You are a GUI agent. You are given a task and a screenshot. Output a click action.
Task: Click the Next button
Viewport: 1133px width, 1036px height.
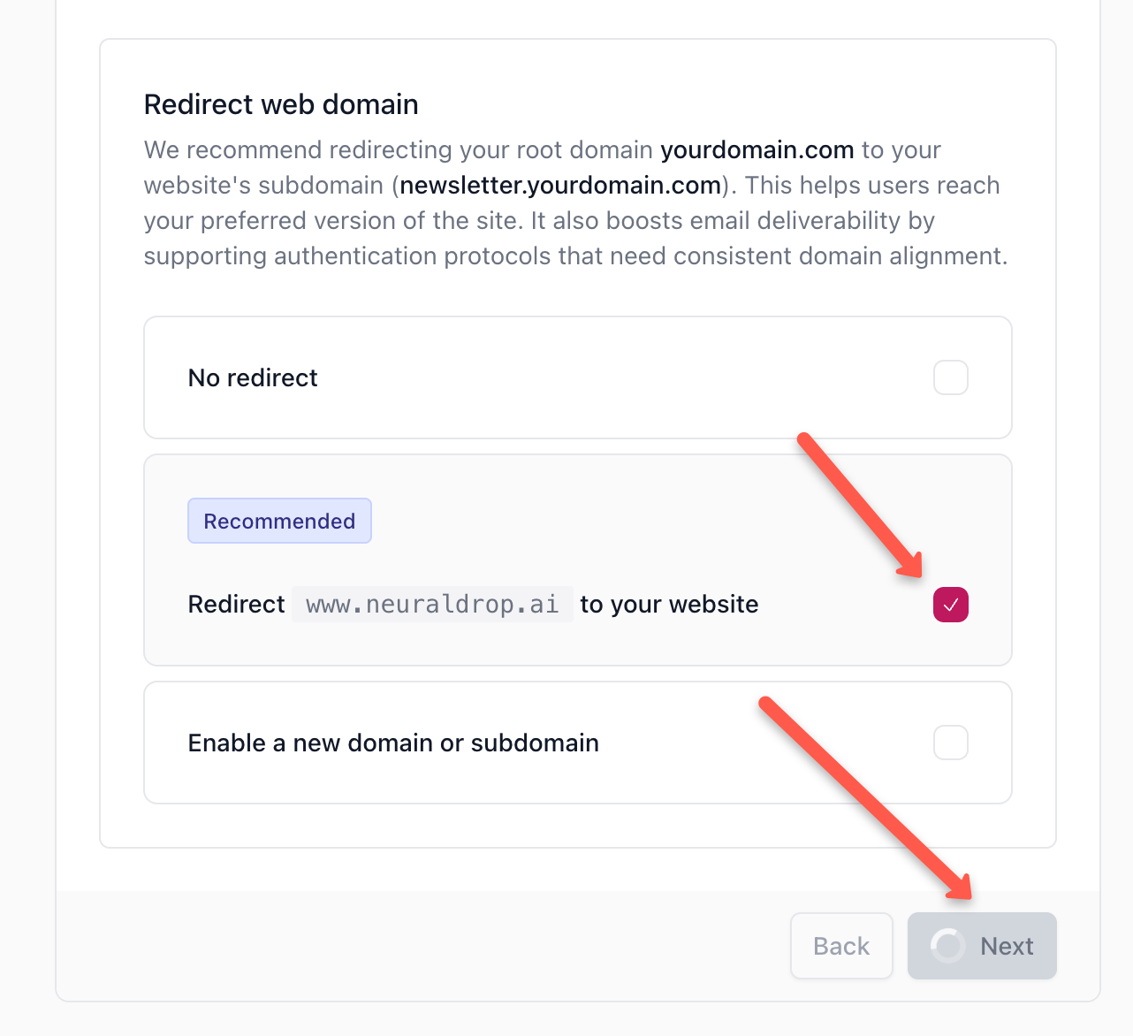(982, 946)
